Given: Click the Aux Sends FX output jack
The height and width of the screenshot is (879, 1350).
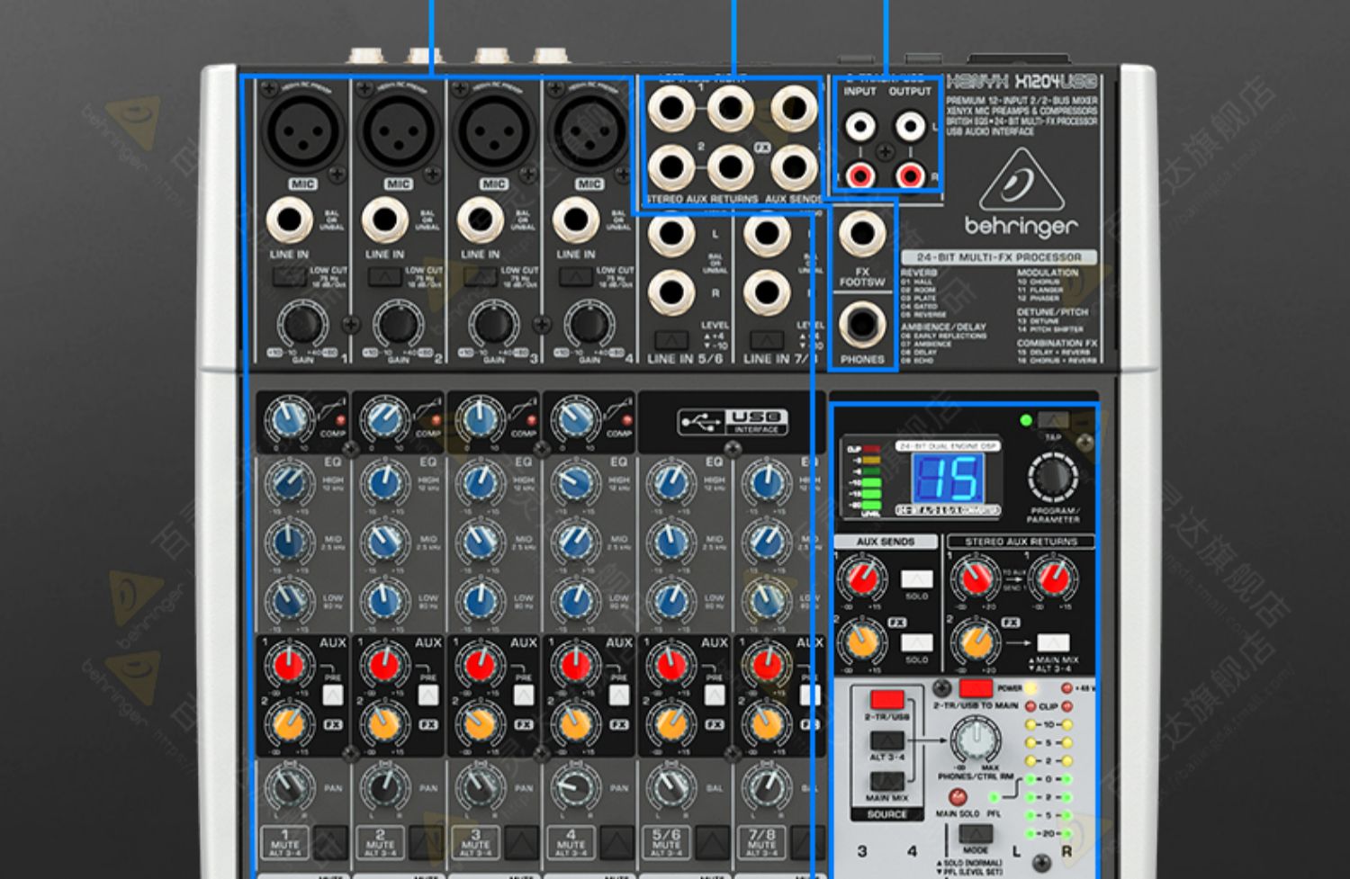Looking at the screenshot, I should (794, 166).
